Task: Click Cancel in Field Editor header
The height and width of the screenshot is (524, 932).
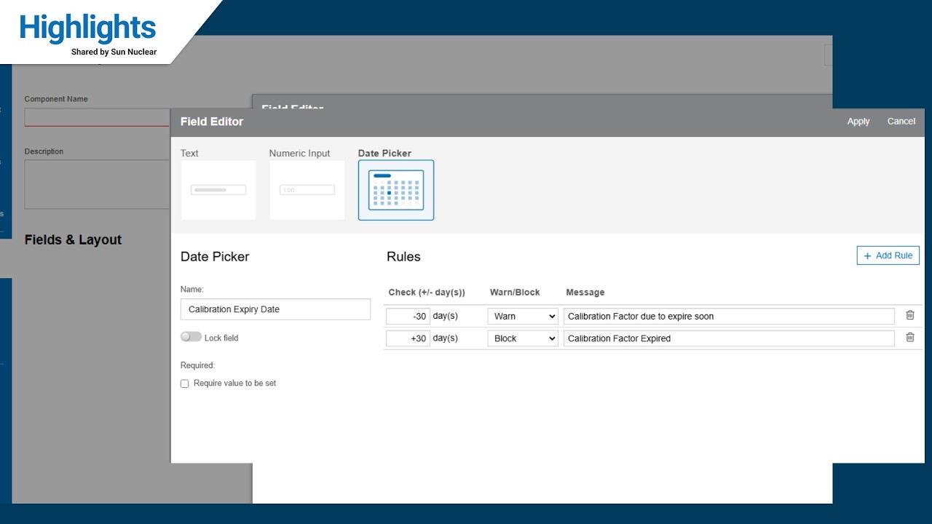Action: (x=901, y=122)
